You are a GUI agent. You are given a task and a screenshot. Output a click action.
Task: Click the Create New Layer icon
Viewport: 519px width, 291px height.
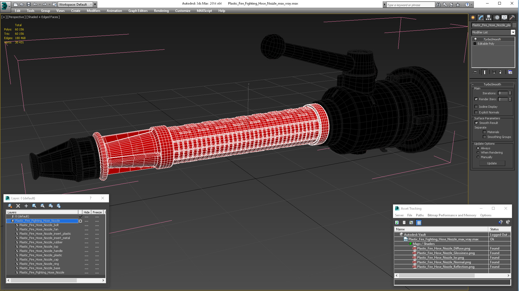[x=10, y=206]
